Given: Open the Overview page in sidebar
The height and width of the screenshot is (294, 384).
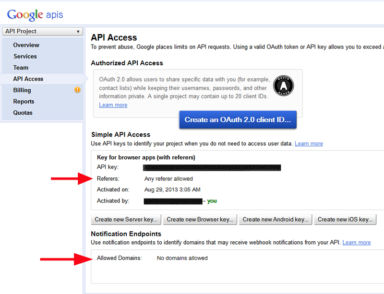Looking at the screenshot, I should point(26,45).
